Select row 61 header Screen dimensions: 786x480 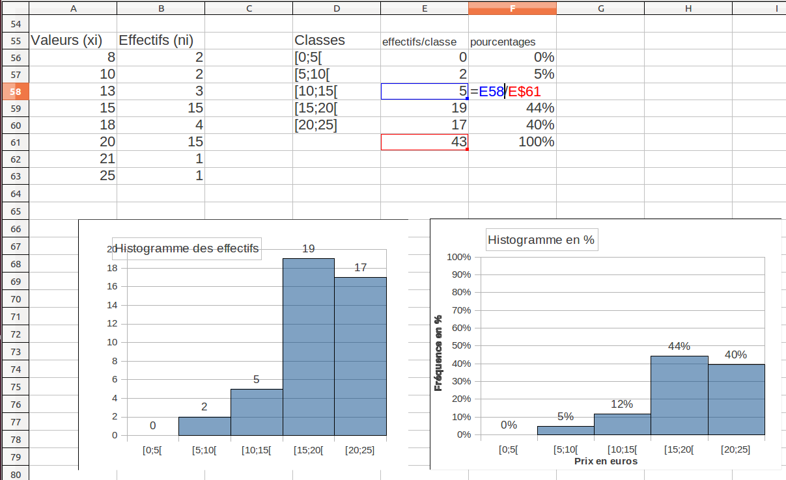coord(16,142)
